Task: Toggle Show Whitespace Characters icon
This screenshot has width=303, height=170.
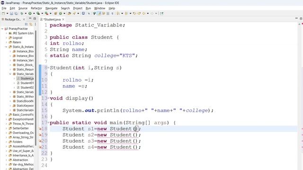Action: tap(113, 14)
